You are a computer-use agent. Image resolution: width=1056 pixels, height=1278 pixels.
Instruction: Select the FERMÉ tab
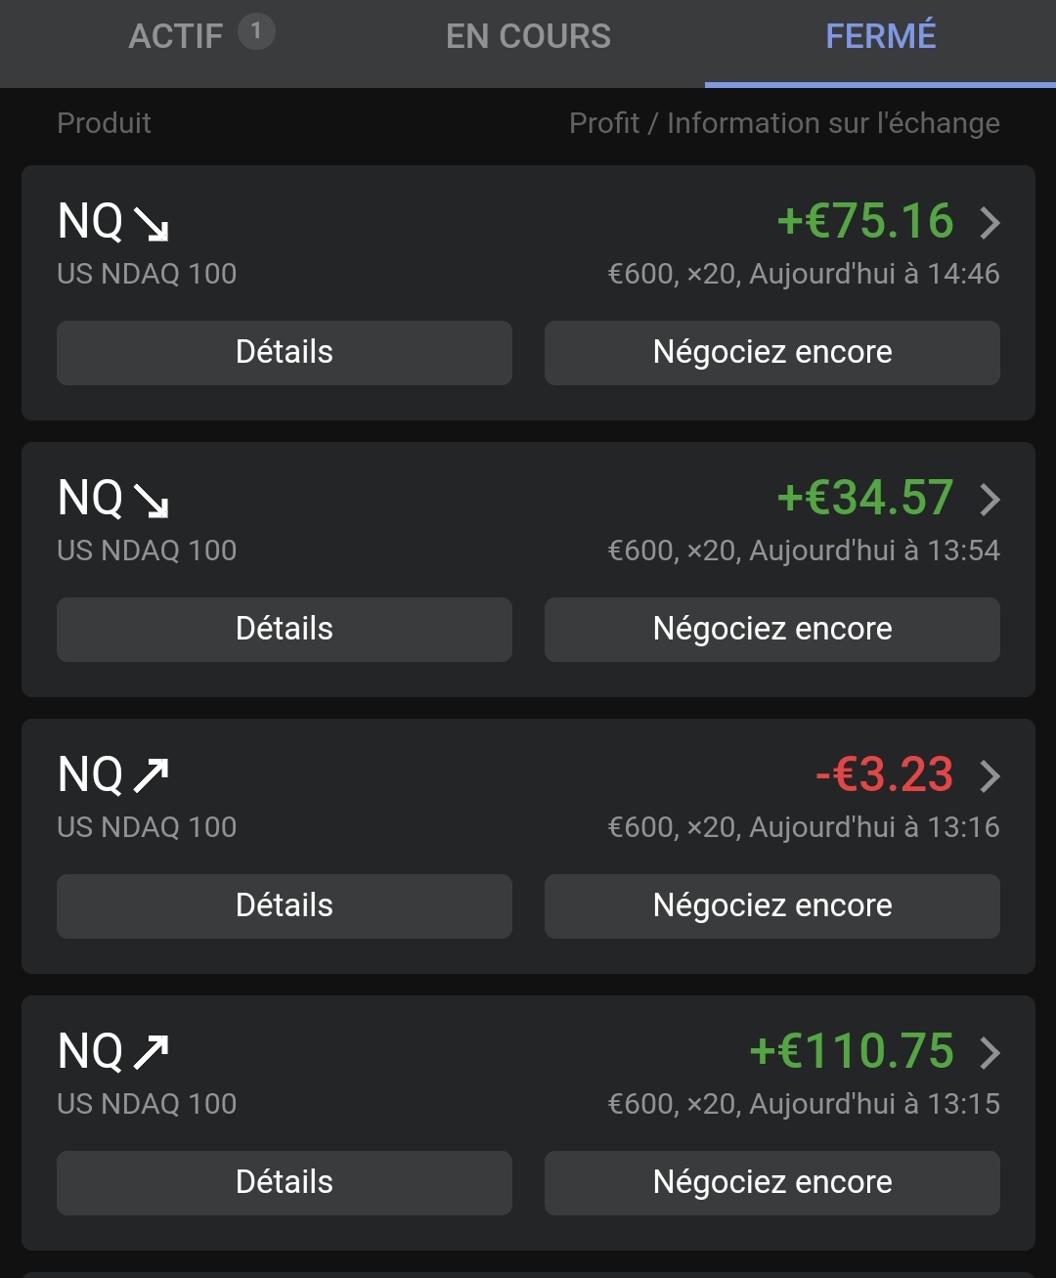[x=880, y=37]
